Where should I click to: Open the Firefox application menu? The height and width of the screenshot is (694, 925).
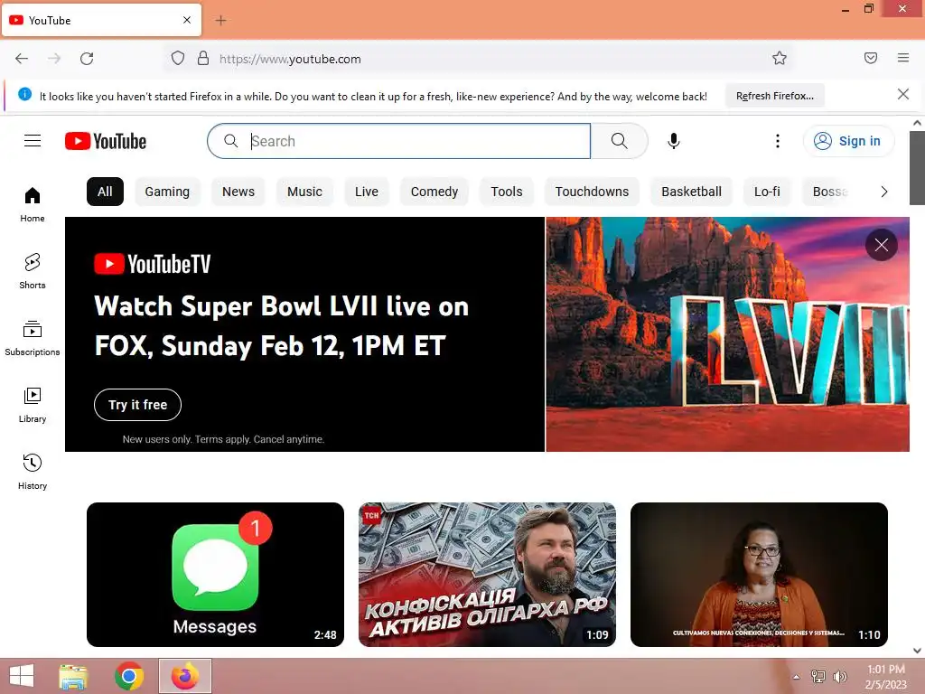pyautogui.click(x=903, y=58)
